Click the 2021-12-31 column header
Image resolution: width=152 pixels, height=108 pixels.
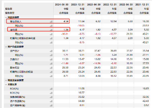[x=142, y=4]
